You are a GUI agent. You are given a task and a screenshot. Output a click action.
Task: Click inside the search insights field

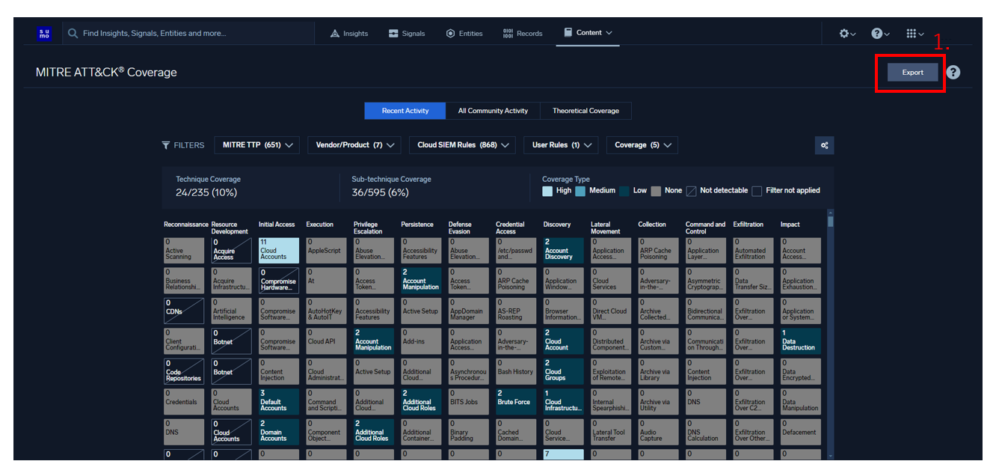click(188, 33)
